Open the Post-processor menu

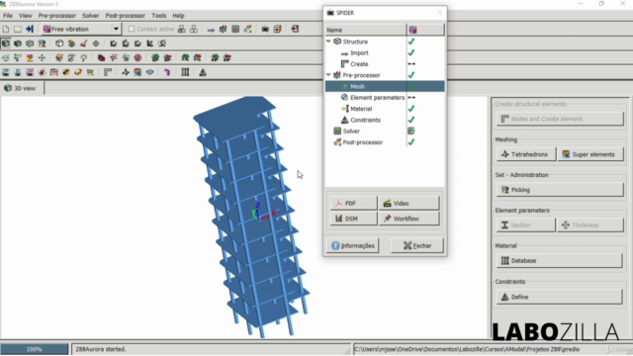126,16
